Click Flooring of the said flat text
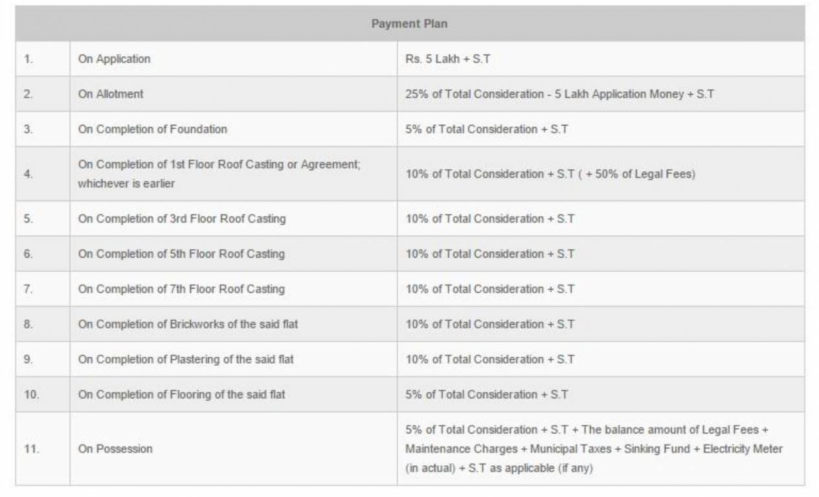 click(x=181, y=394)
